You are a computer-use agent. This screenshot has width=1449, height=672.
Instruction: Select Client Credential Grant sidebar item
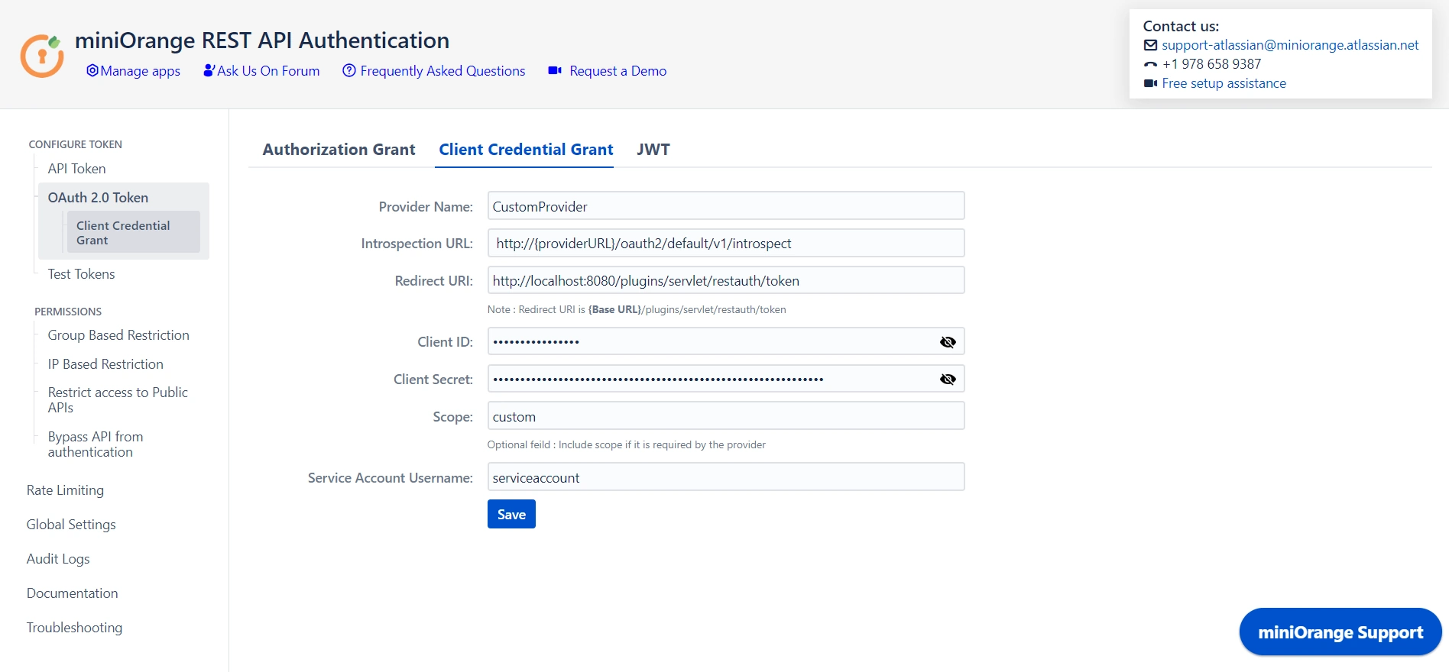(133, 232)
